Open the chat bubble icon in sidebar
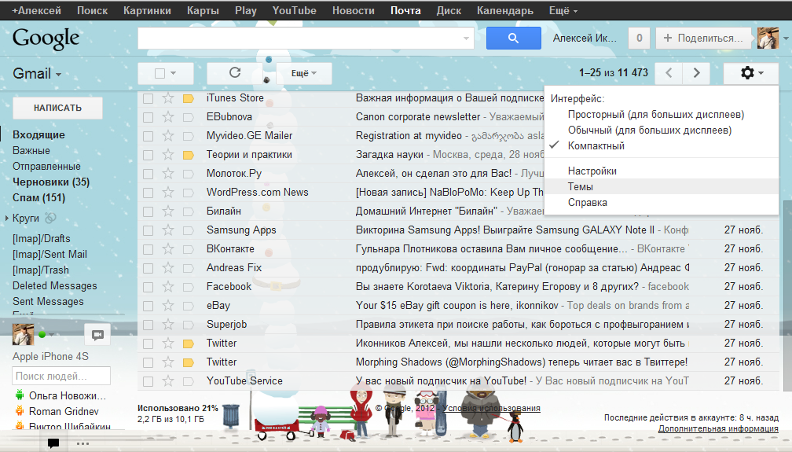 97,335
